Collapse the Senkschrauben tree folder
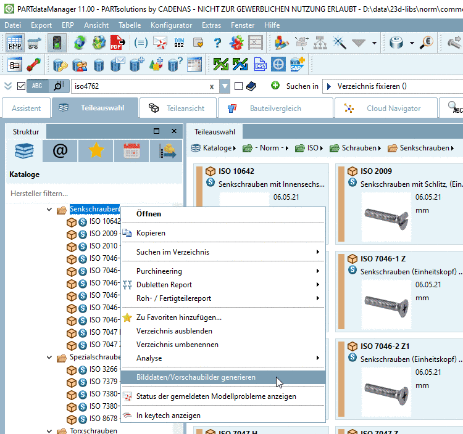This screenshot has width=463, height=434. [49, 210]
